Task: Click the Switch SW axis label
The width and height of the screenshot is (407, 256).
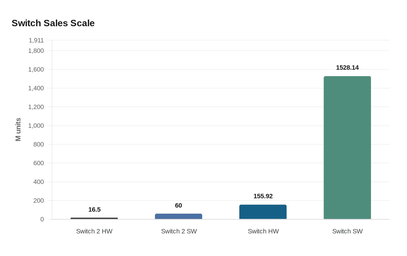Action: (x=347, y=231)
